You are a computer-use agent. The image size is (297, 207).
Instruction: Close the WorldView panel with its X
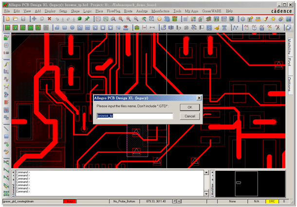click(x=212, y=172)
